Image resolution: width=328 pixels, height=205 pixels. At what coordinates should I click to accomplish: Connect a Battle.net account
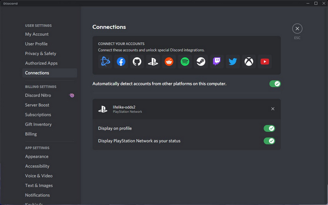[105, 61]
